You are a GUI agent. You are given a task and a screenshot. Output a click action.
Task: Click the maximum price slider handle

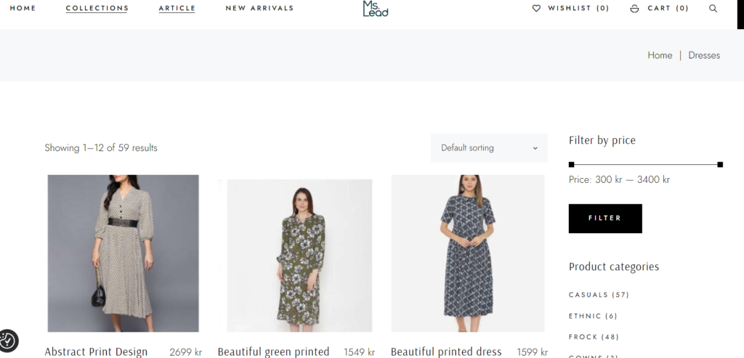(720, 165)
